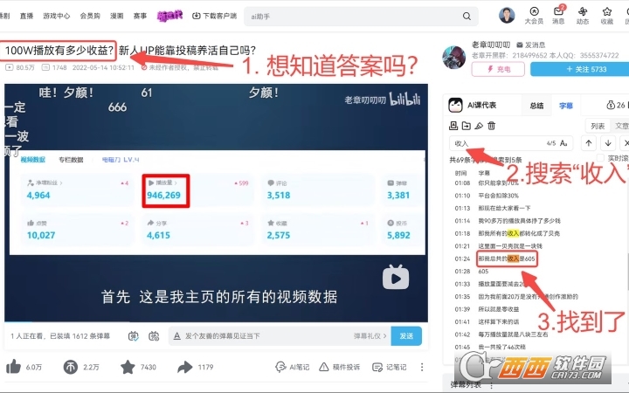This screenshot has width=629, height=393.
Task: Open 游戏中心 in the top navigation
Action: (57, 16)
